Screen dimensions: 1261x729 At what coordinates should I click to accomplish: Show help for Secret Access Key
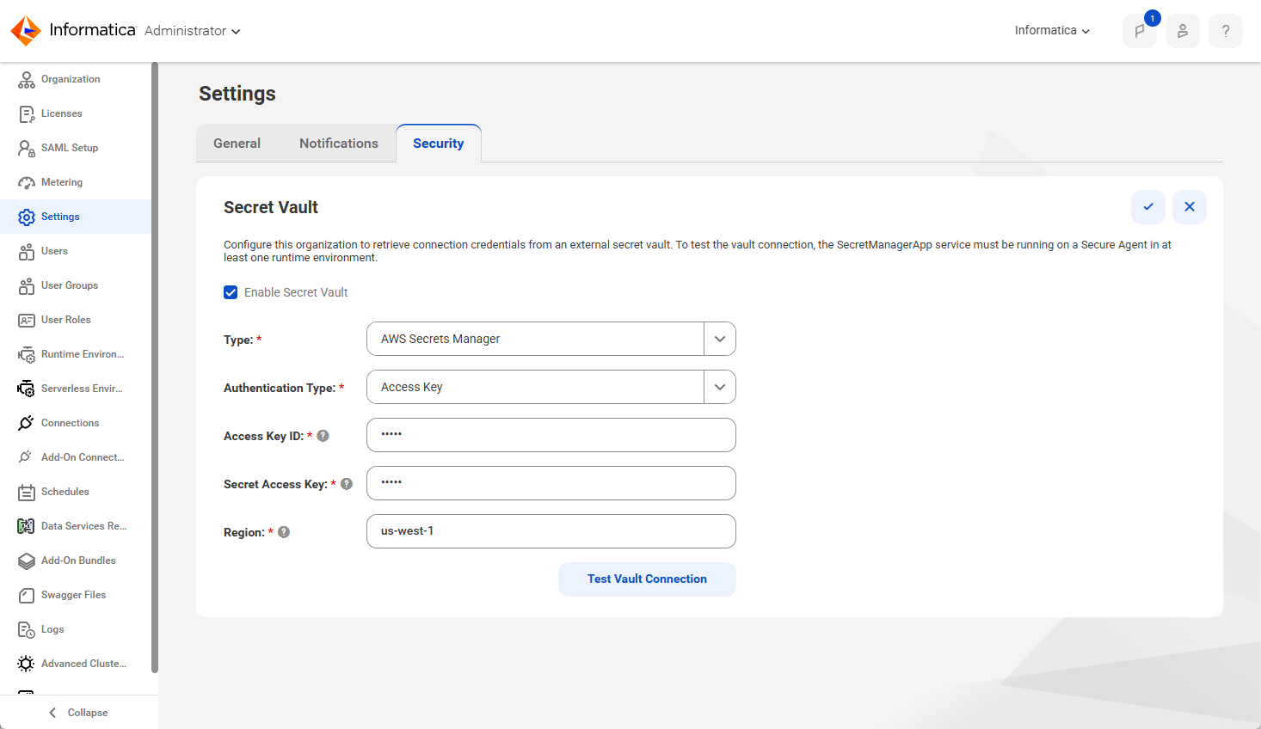tap(347, 484)
